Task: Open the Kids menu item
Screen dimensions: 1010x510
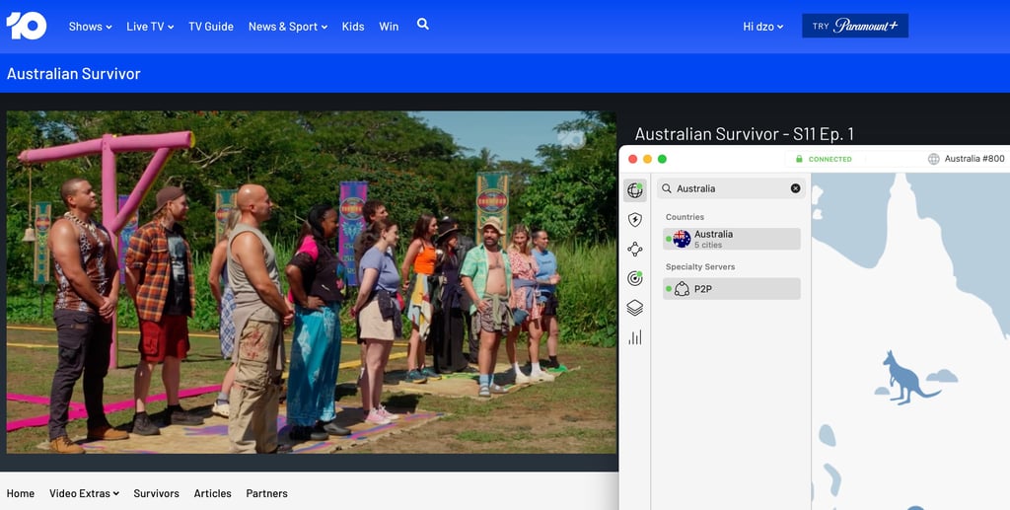Action: 353,27
